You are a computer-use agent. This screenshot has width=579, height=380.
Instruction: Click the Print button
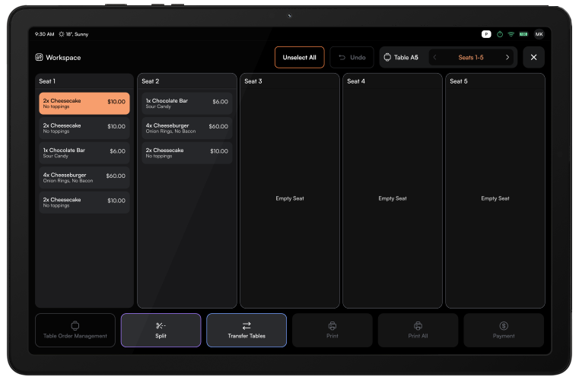tap(332, 330)
